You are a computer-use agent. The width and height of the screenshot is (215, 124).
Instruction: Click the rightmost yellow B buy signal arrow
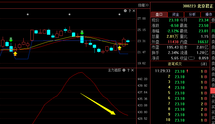[x=119, y=48]
